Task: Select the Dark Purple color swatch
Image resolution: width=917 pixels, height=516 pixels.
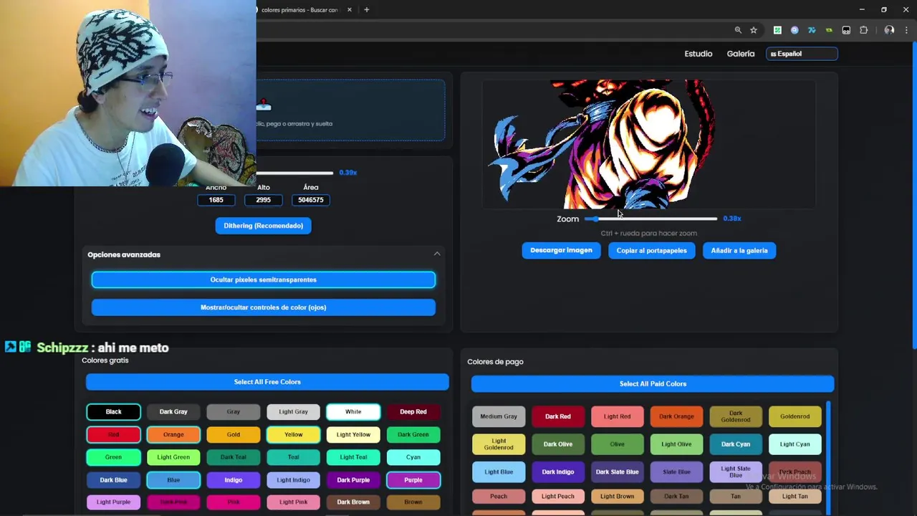Action: coord(353,480)
